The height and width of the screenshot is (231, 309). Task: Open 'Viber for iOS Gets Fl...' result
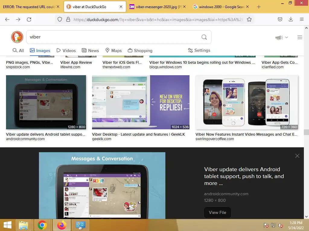(122, 63)
